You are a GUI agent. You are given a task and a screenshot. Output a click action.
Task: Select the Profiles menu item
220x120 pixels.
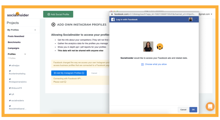pos(12,54)
